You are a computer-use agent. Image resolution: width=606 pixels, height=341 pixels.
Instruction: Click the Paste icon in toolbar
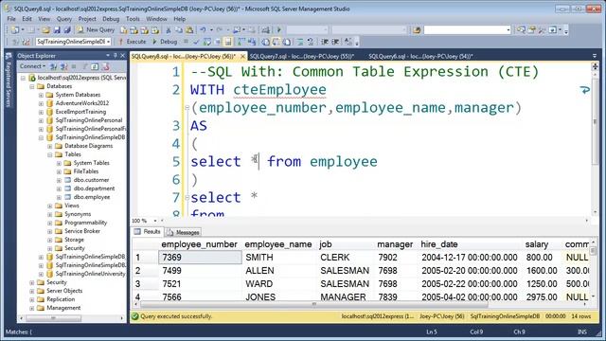[x=189, y=29]
